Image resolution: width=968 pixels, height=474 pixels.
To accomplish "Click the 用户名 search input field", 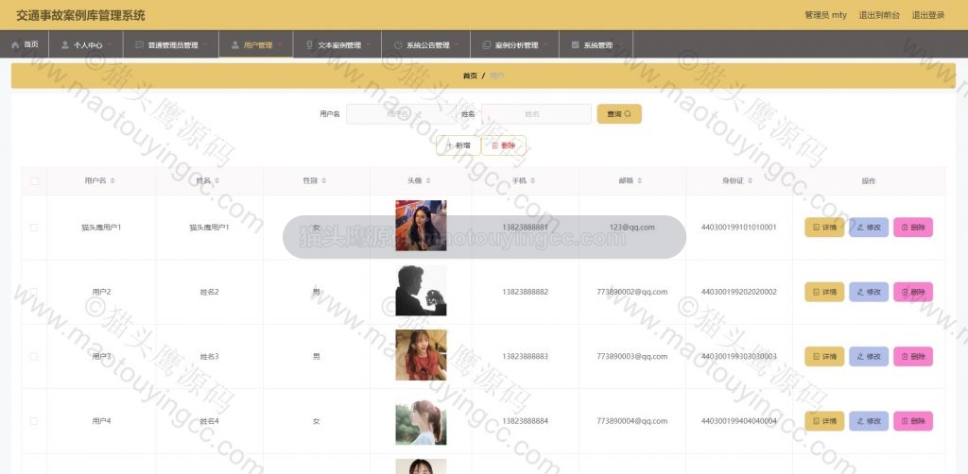I will click(x=401, y=114).
